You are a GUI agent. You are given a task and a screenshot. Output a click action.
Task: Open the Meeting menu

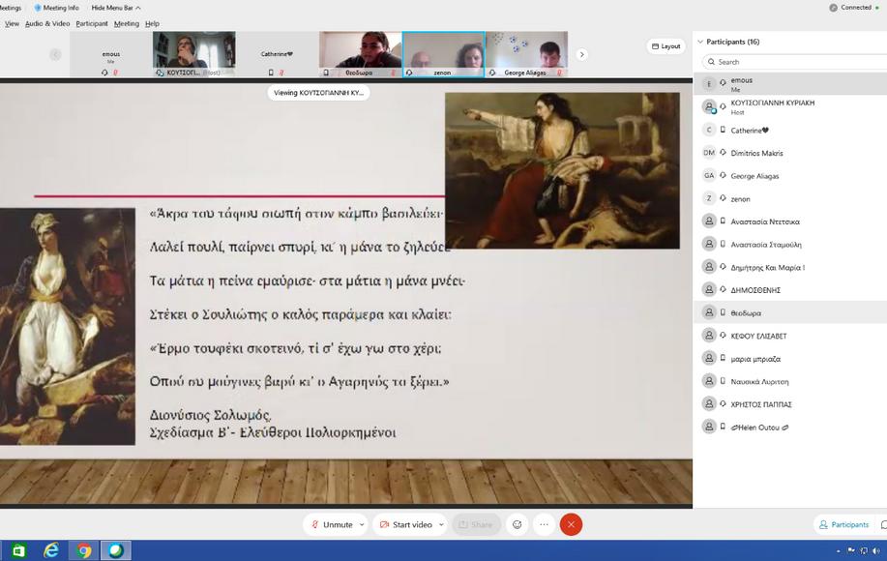[126, 24]
